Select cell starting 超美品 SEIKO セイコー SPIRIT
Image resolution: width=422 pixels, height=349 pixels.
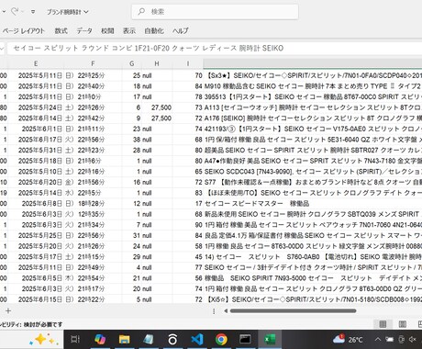coord(313,150)
